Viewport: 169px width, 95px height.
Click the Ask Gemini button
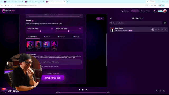click(151, 2)
